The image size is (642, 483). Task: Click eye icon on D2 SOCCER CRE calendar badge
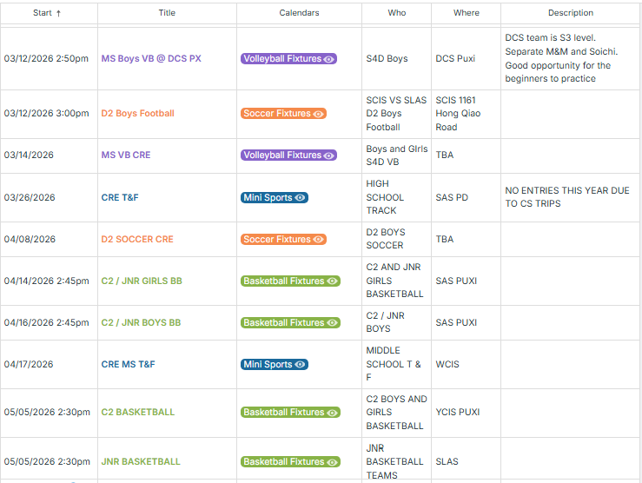(x=319, y=240)
